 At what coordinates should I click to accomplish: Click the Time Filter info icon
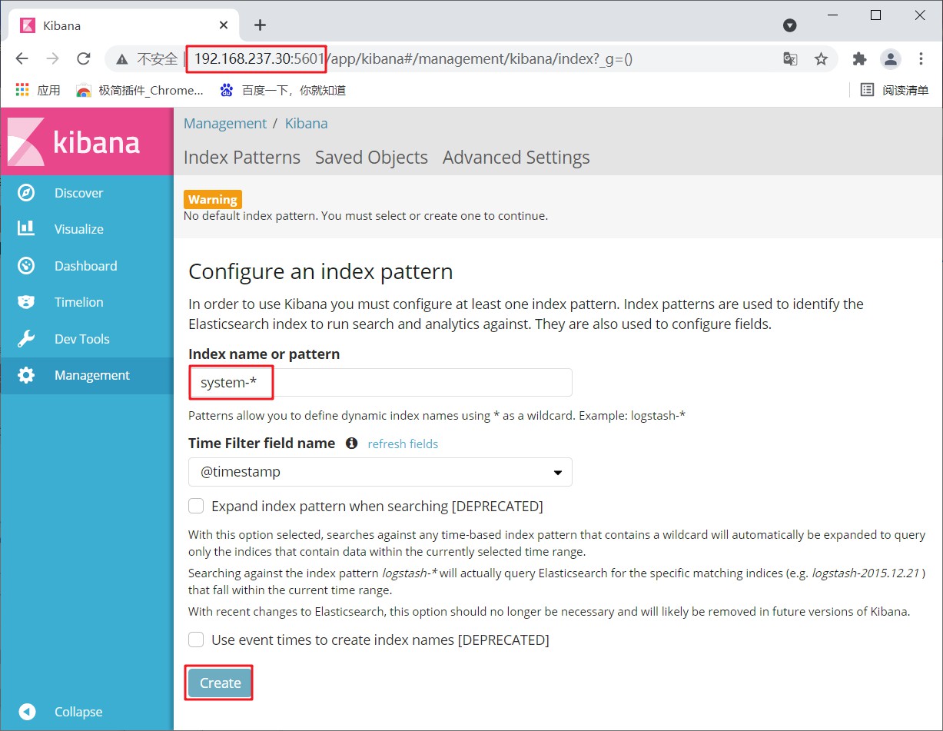(x=351, y=444)
